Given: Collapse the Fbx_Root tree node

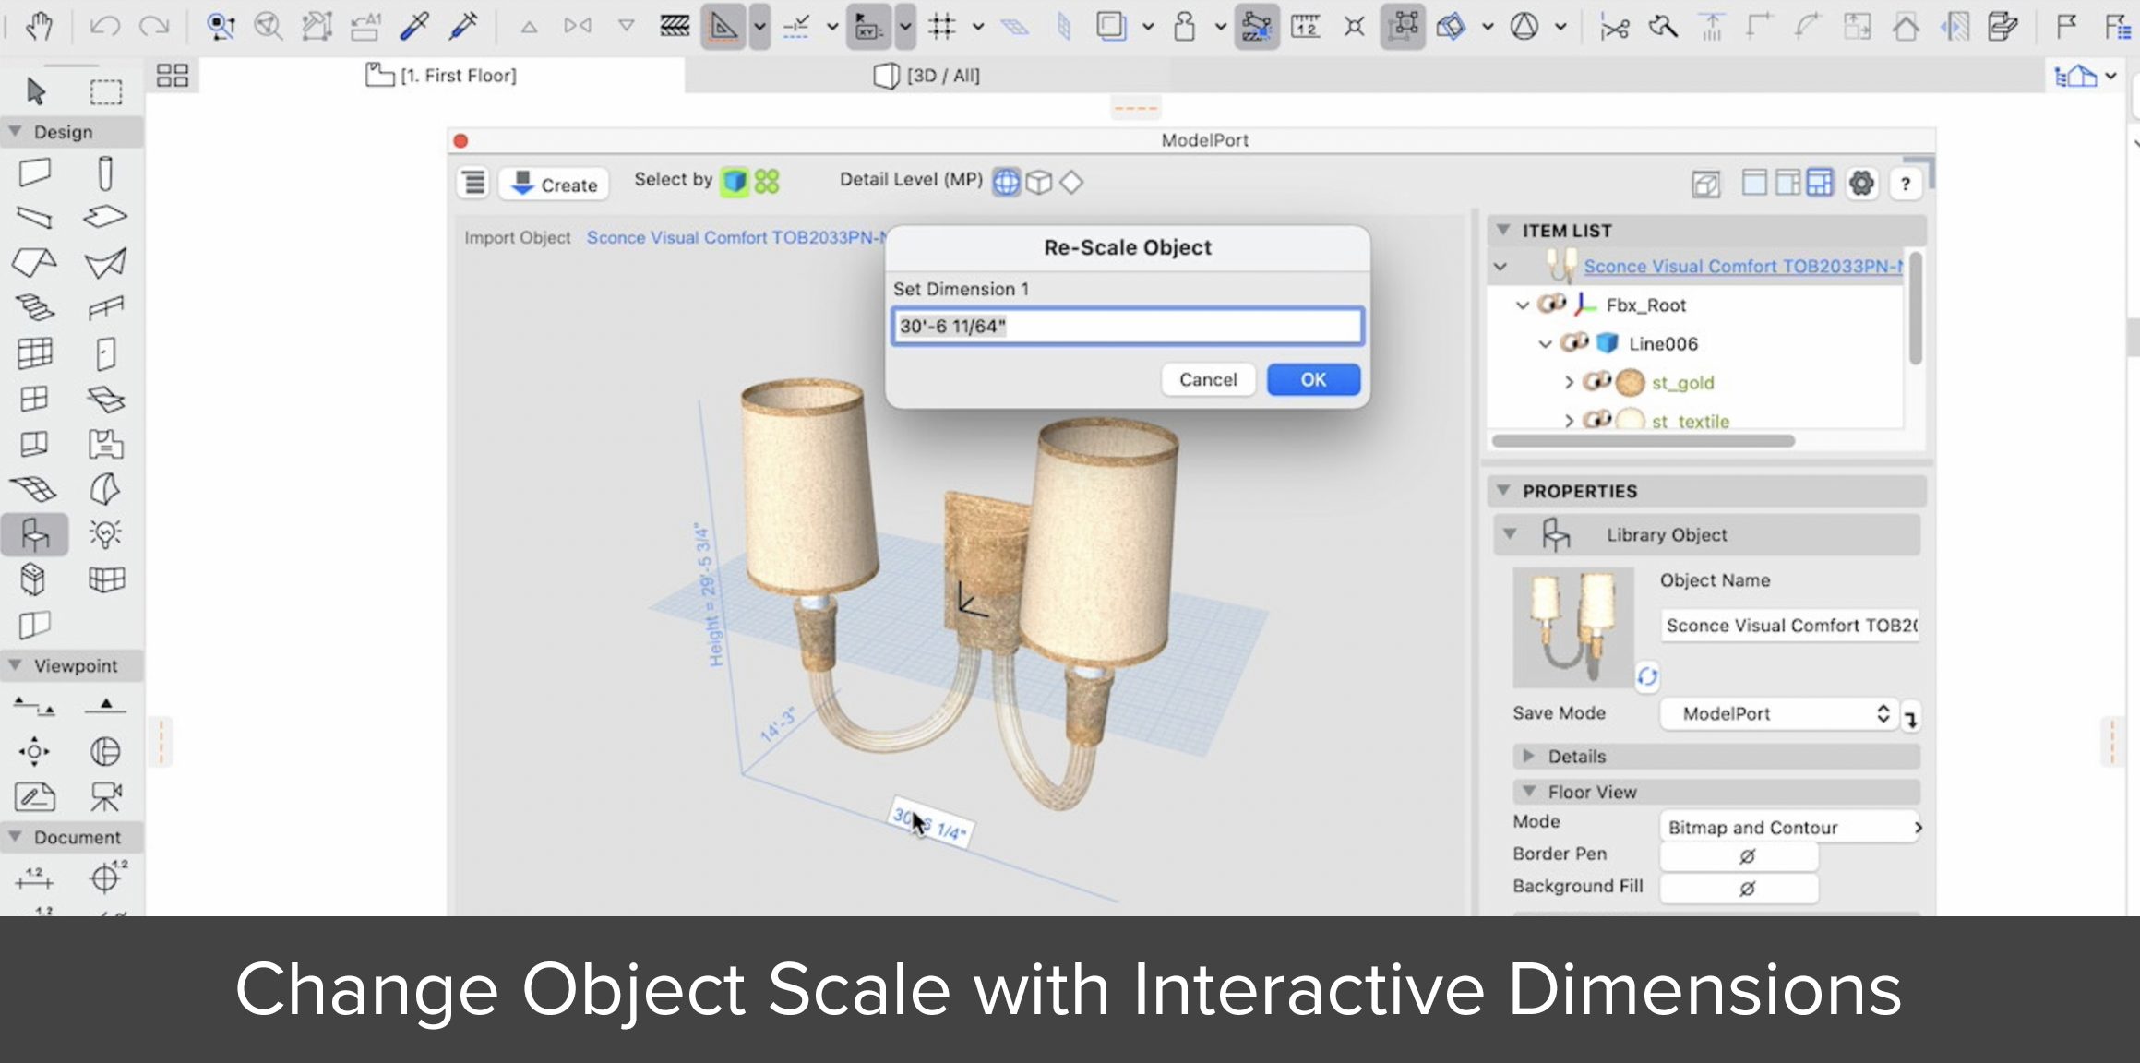Looking at the screenshot, I should pos(1521,305).
